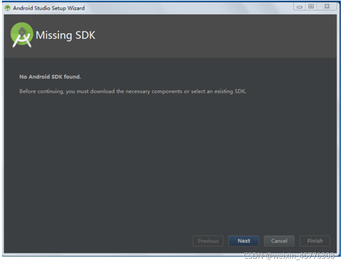Click the small Android Studio title bar icon
This screenshot has width=341, height=264.
pyautogui.click(x=8, y=8)
